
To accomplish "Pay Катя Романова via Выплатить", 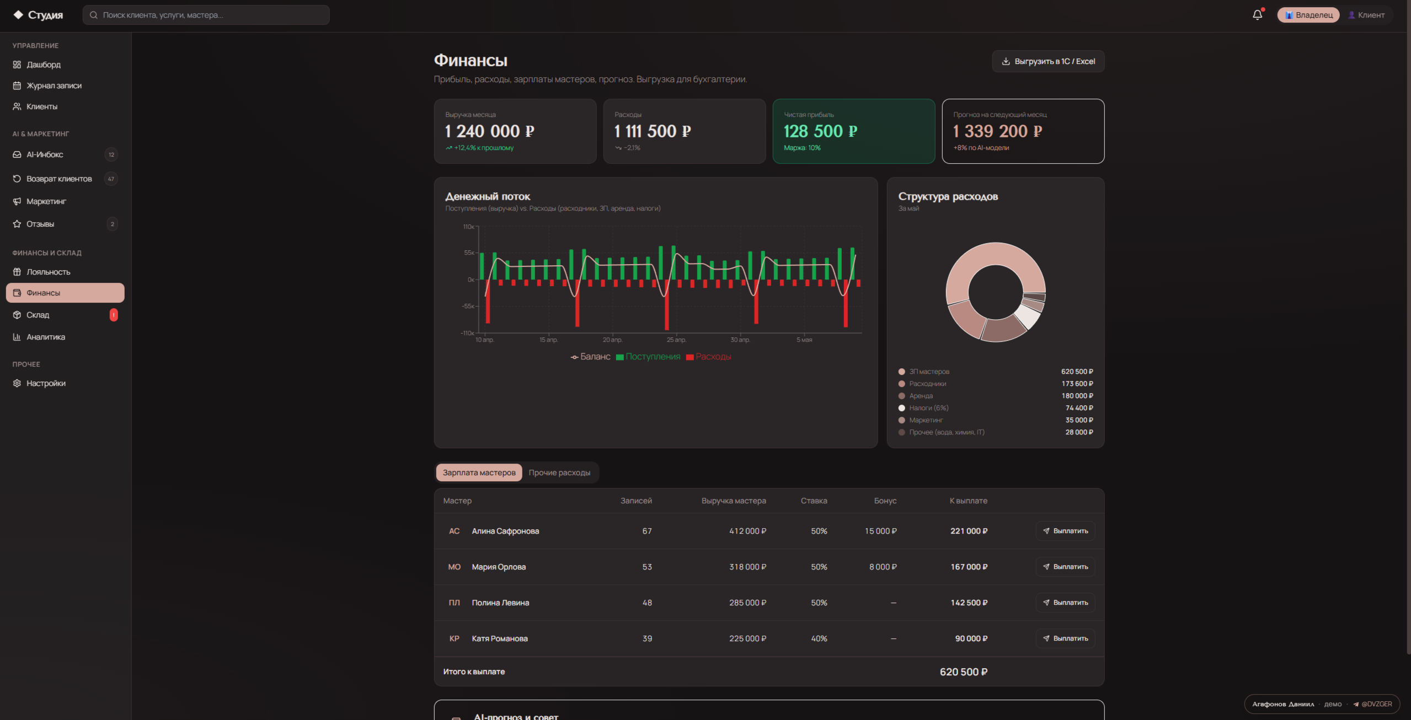I will 1065,638.
